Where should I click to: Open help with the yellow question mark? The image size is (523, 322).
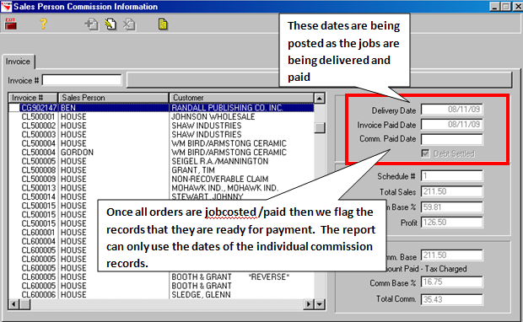pyautogui.click(x=43, y=24)
